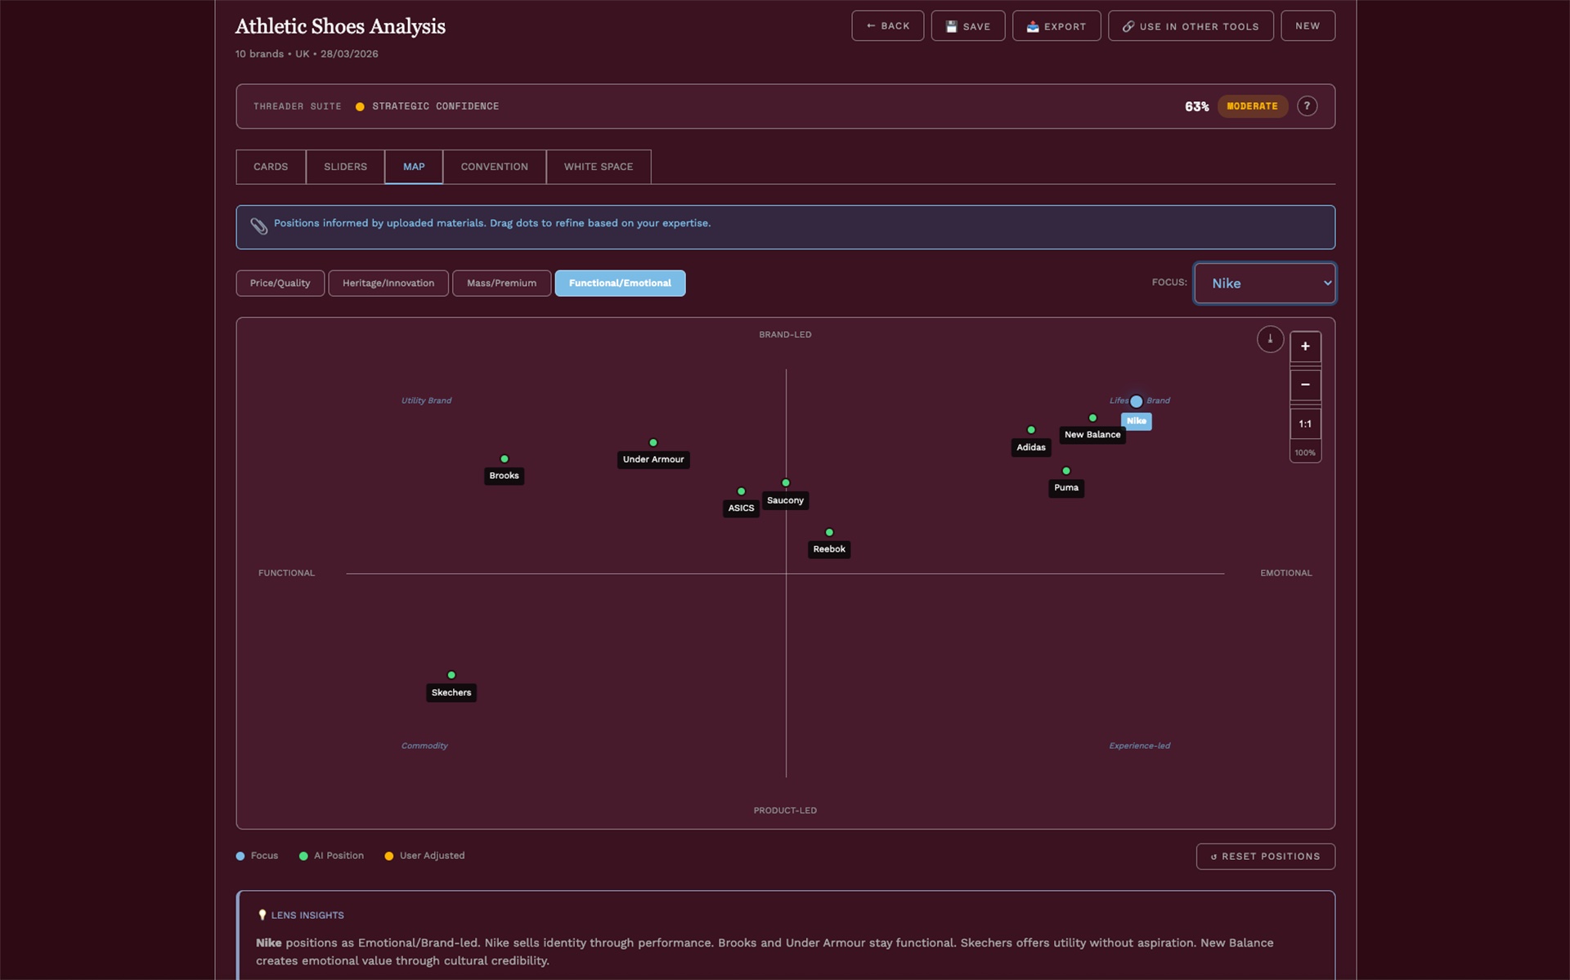Click the ASICS dot
This screenshot has height=980, width=1570.
[x=742, y=491]
